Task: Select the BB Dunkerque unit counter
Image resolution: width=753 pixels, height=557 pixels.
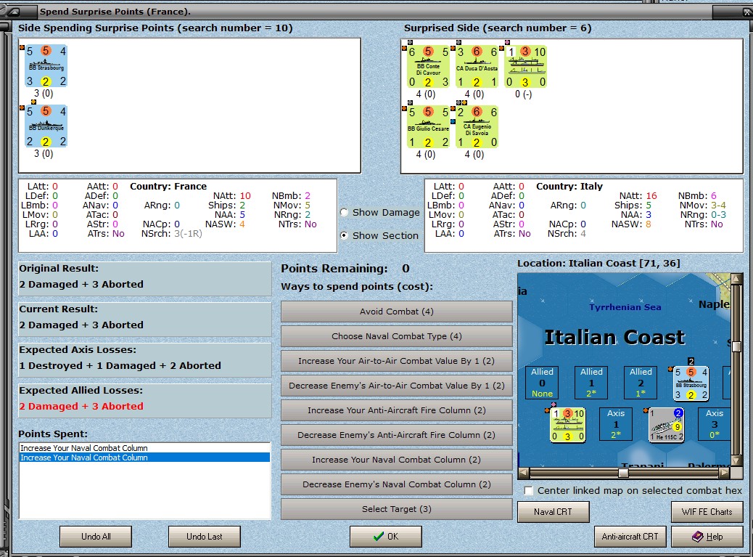Action: coord(46,126)
